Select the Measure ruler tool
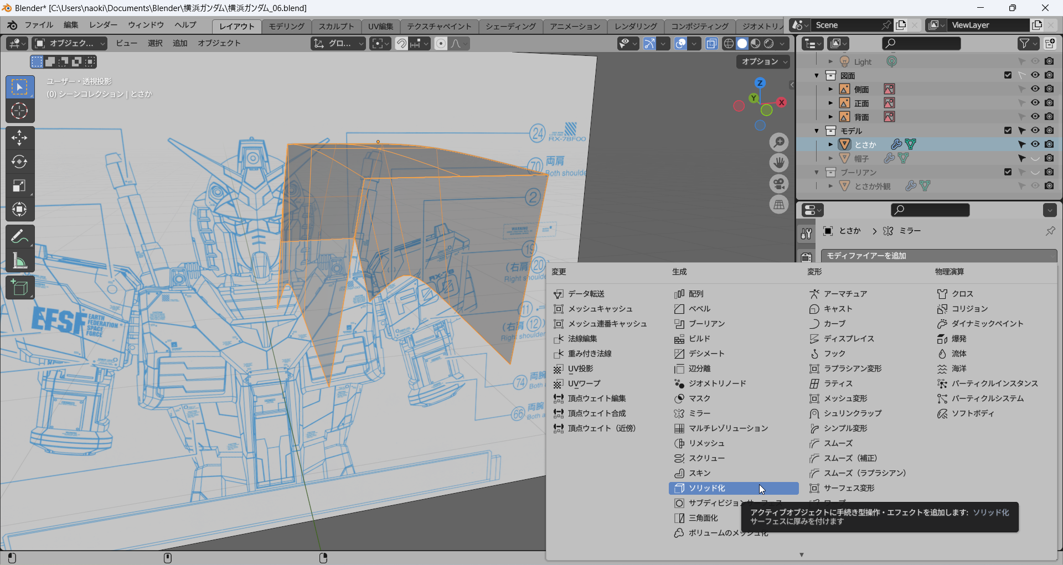 pyautogui.click(x=19, y=261)
